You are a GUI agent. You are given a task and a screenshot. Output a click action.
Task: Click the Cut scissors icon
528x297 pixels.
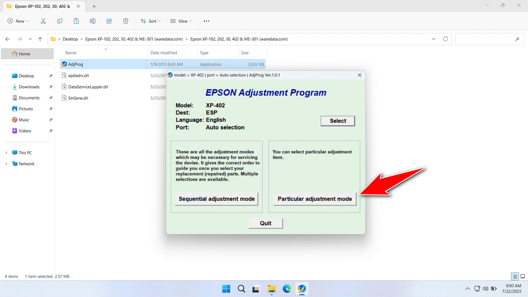[x=43, y=21]
